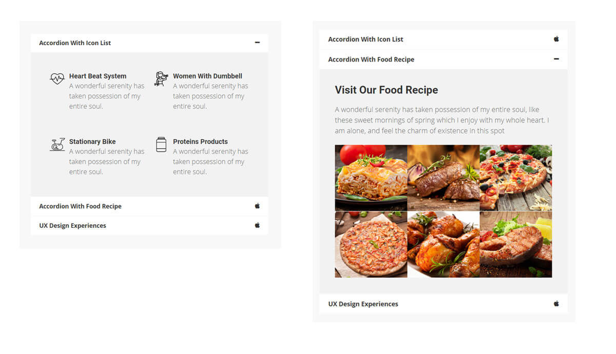Collapse left Accordion With Icon List via minus

click(257, 43)
